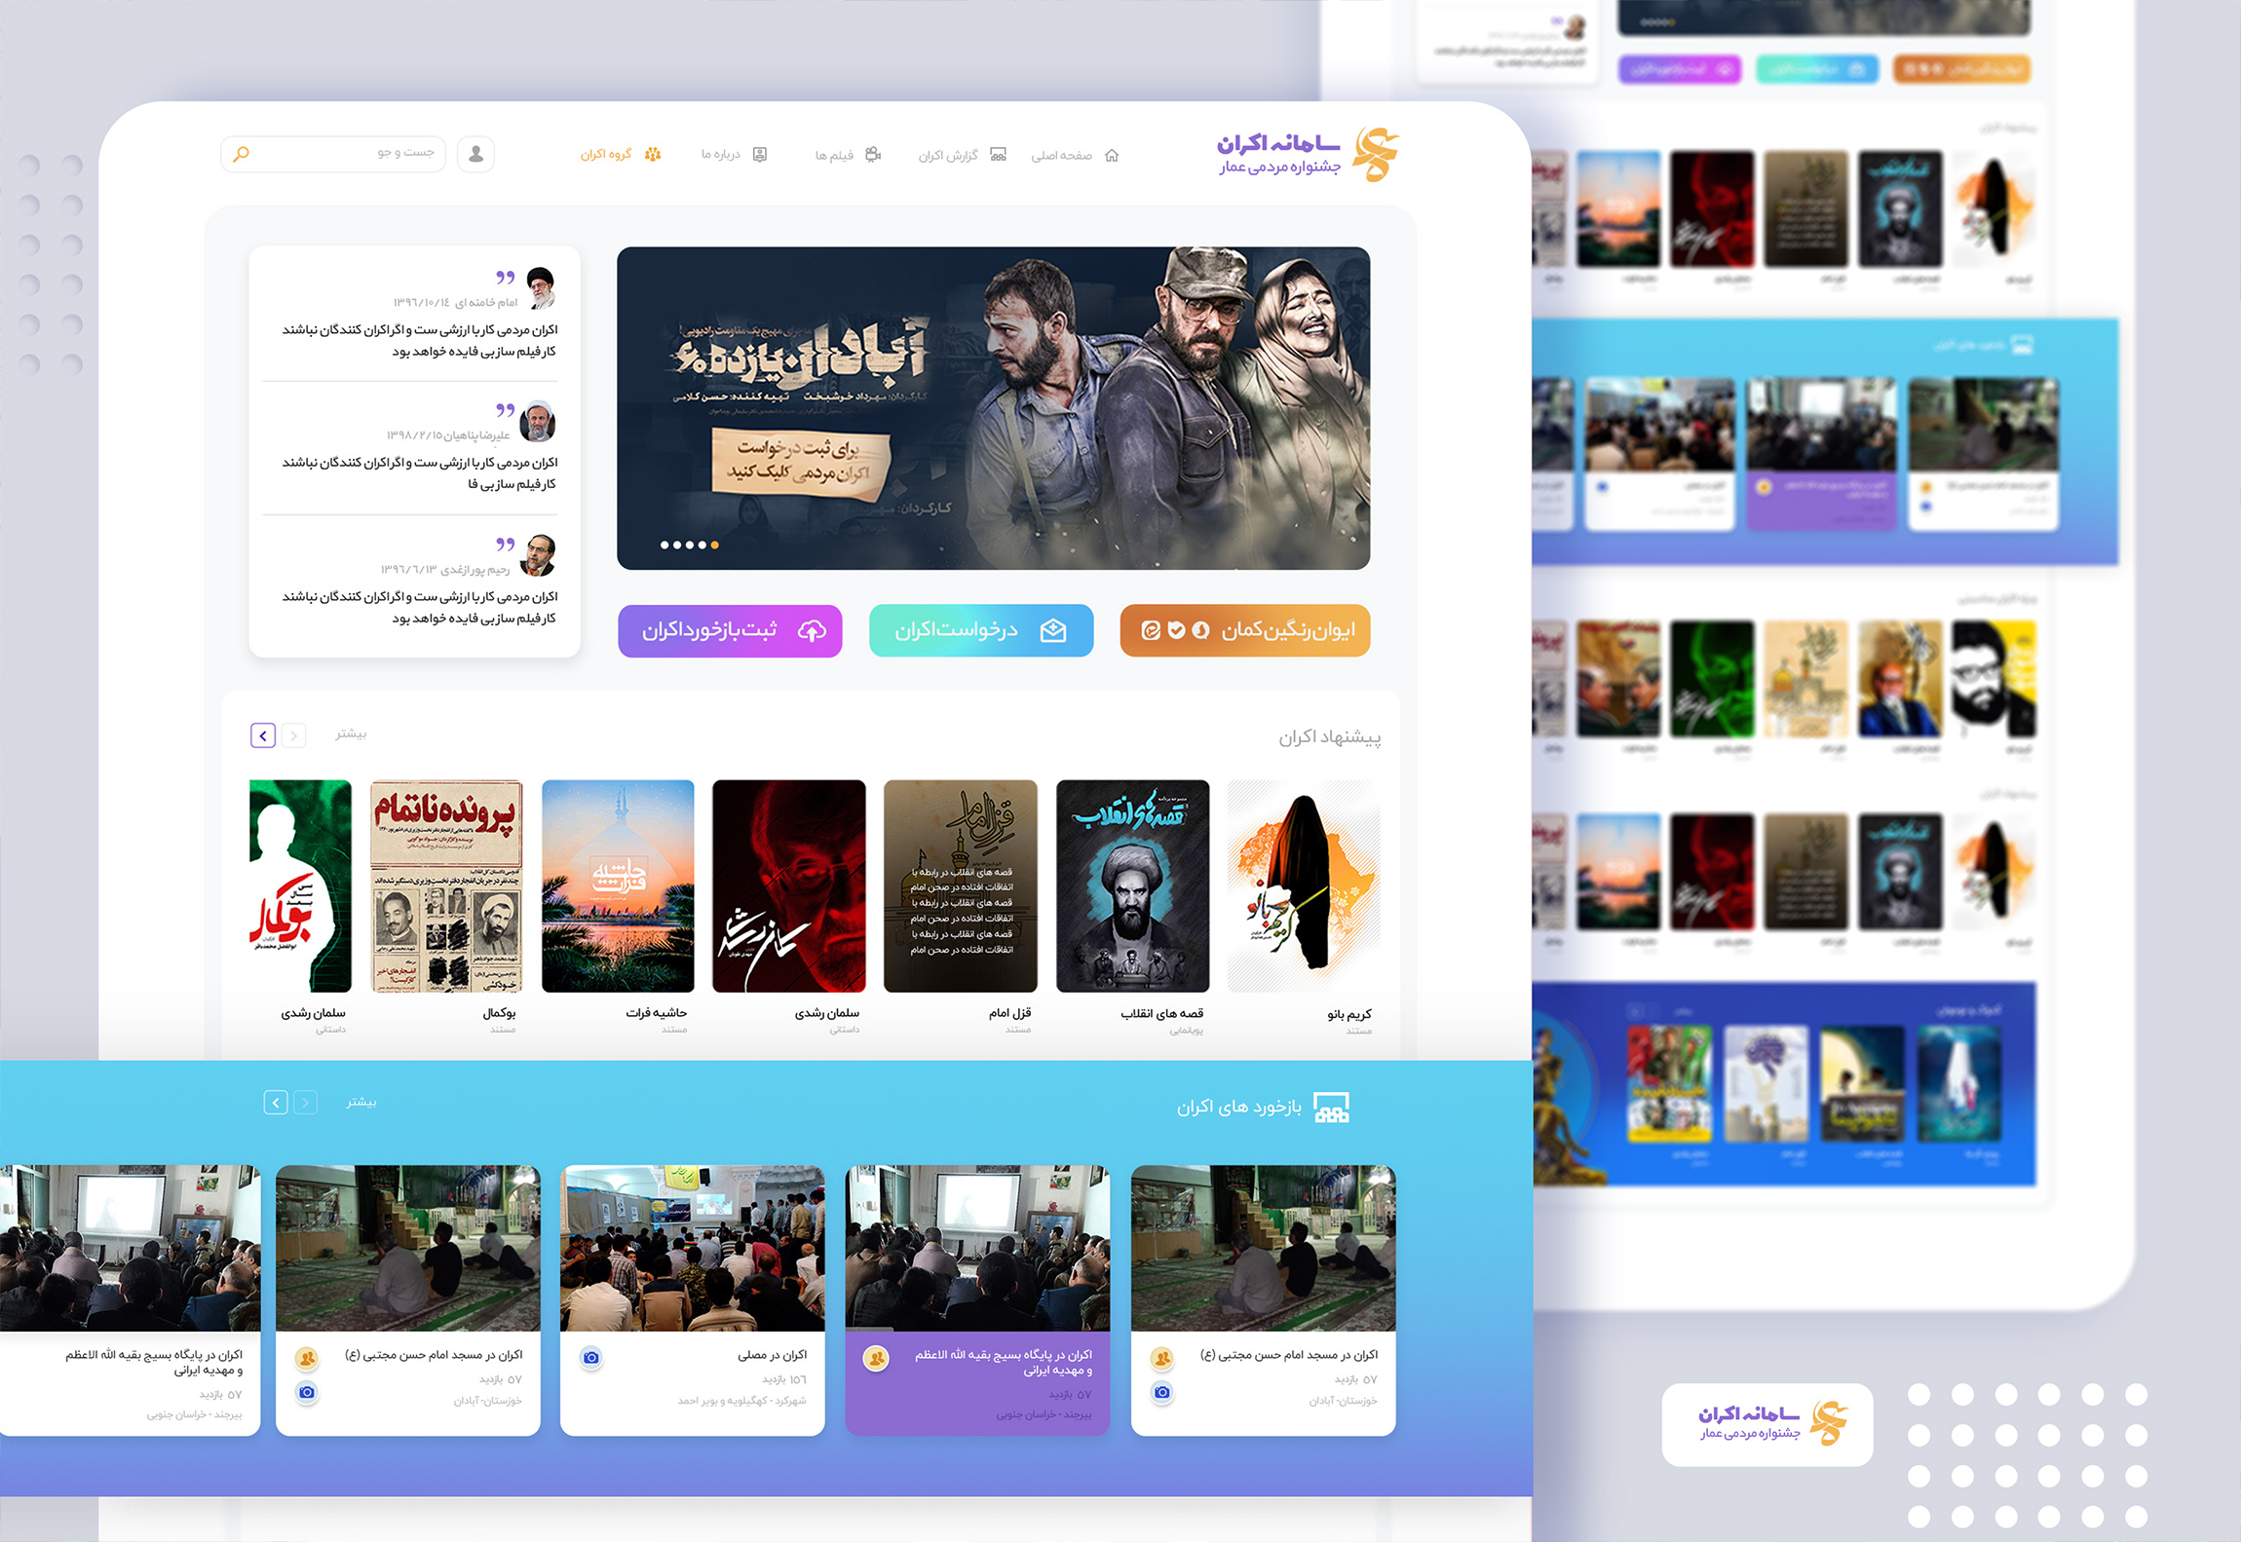Click the search magnifier icon
Screen dimensions: 2241x1542
242,154
